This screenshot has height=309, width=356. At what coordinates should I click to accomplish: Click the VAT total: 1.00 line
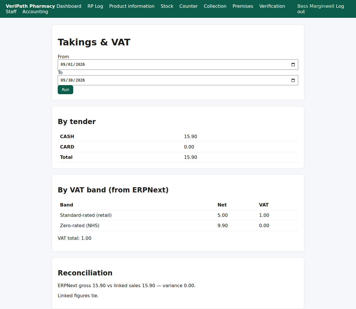tap(75, 238)
